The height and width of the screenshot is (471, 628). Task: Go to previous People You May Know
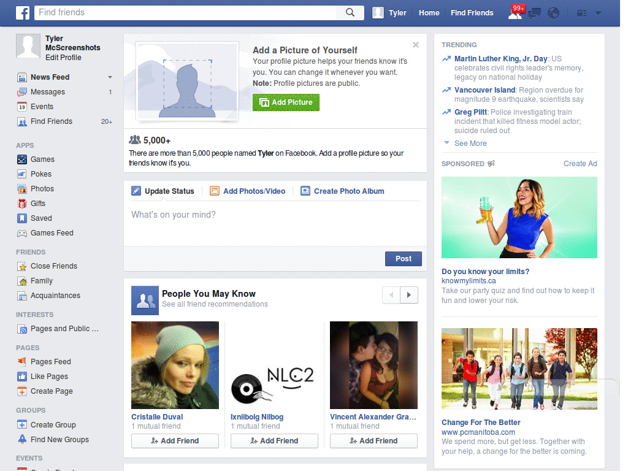391,295
